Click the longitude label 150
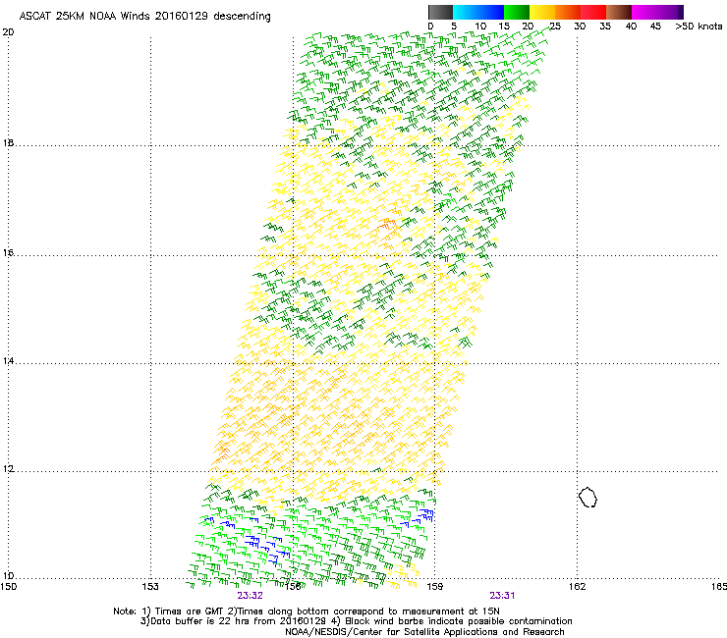This screenshot has height=638, width=727. point(8,587)
